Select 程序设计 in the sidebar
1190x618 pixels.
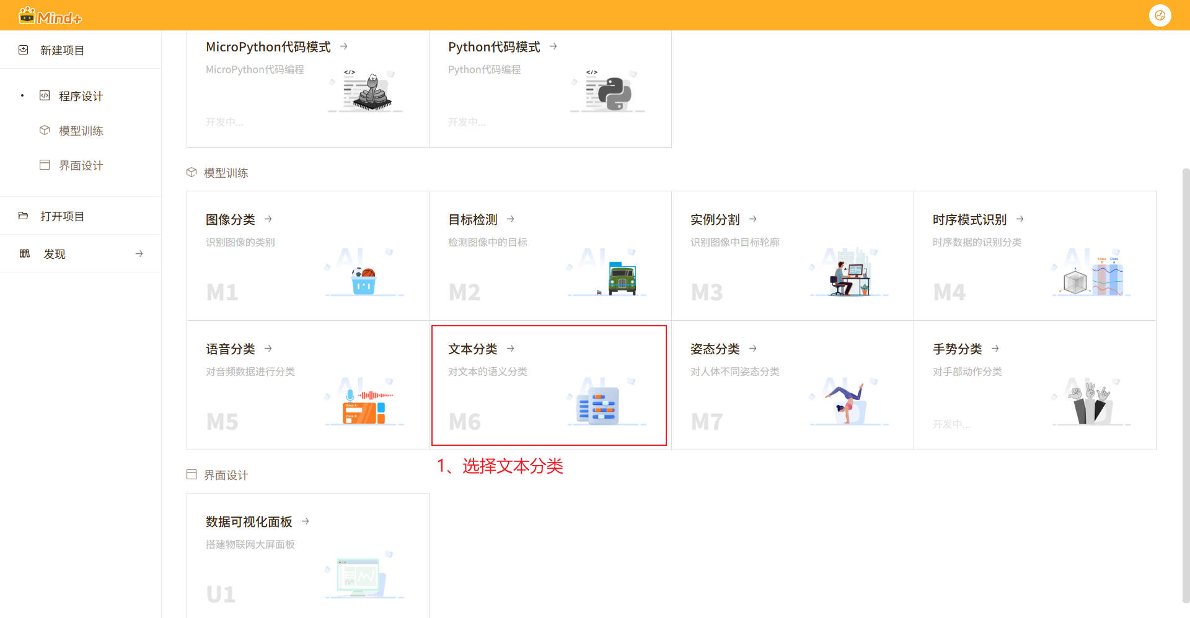pos(81,96)
